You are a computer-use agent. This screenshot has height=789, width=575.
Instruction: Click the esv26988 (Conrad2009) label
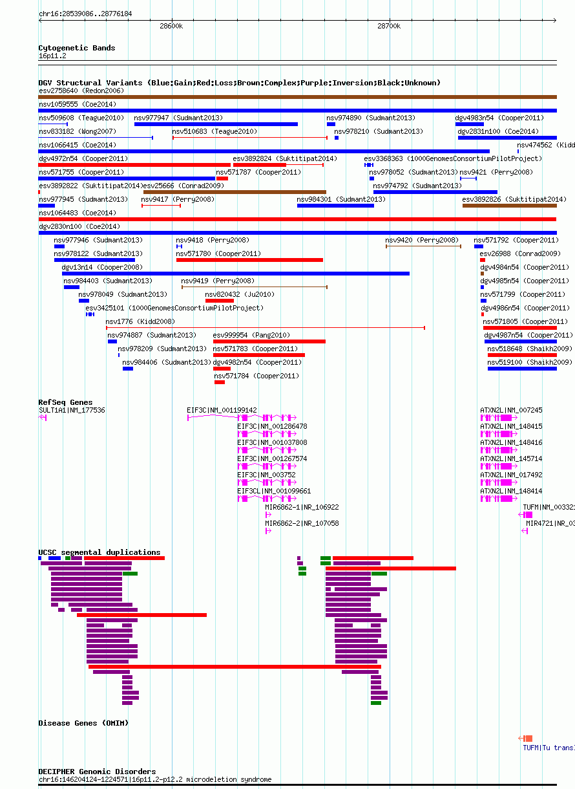click(x=520, y=254)
